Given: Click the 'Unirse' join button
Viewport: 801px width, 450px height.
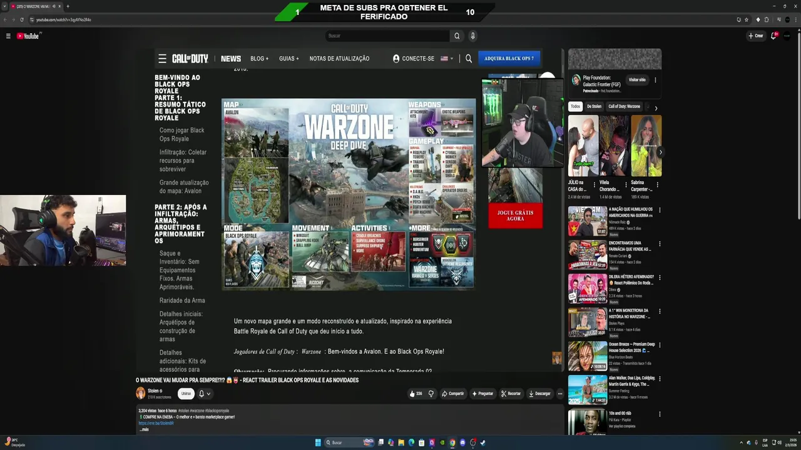Looking at the screenshot, I should click(186, 394).
